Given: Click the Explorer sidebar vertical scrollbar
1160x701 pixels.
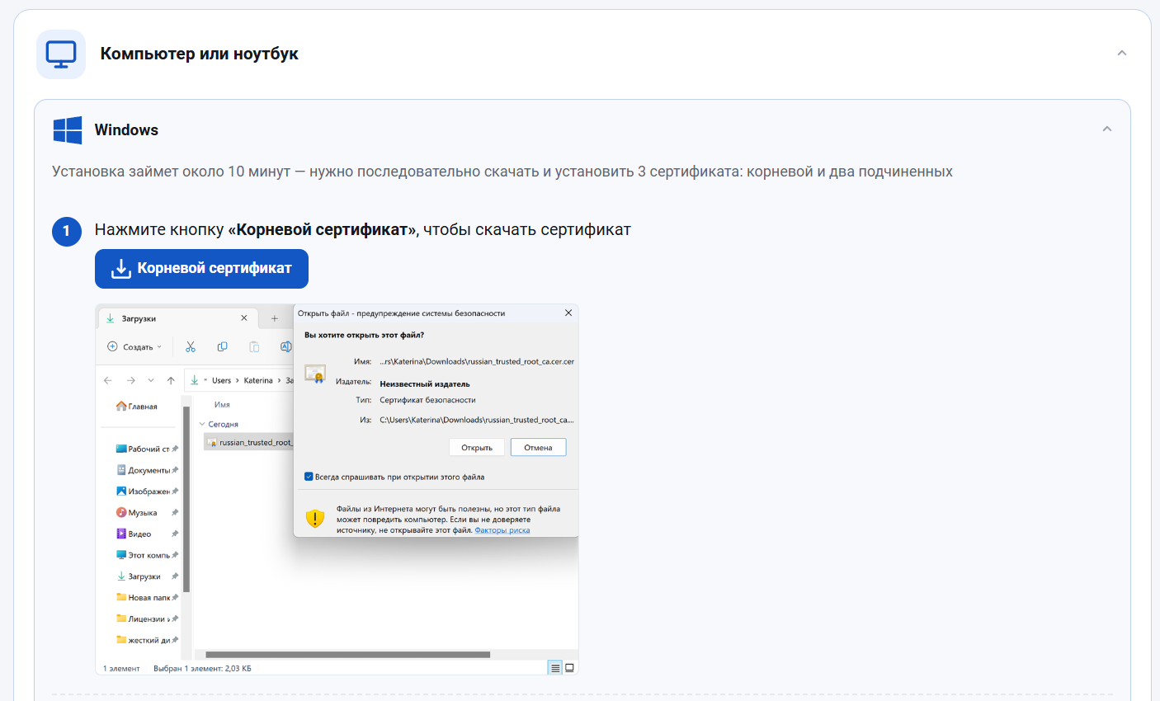Looking at the screenshot, I should tap(186, 499).
